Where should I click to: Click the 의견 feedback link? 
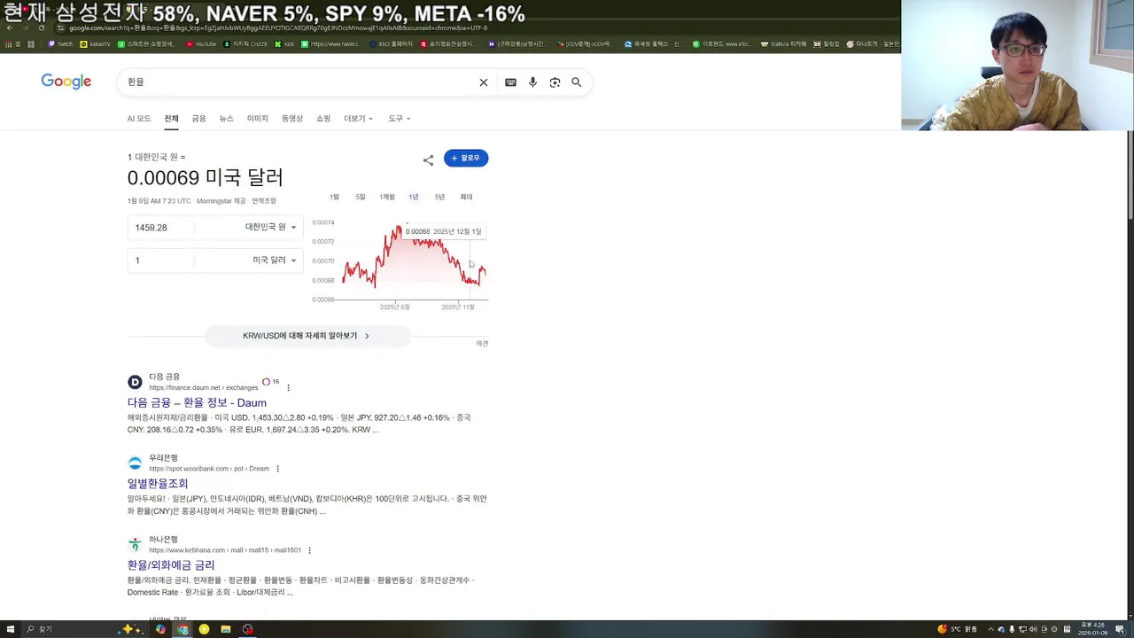(482, 343)
